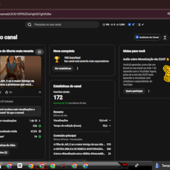Click the Ver estatísticas button
The height and width of the screenshot is (170, 170).
point(63,68)
